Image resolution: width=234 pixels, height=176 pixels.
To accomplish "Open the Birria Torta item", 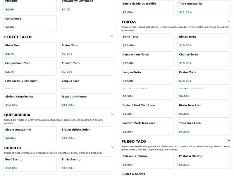I will (147, 41).
